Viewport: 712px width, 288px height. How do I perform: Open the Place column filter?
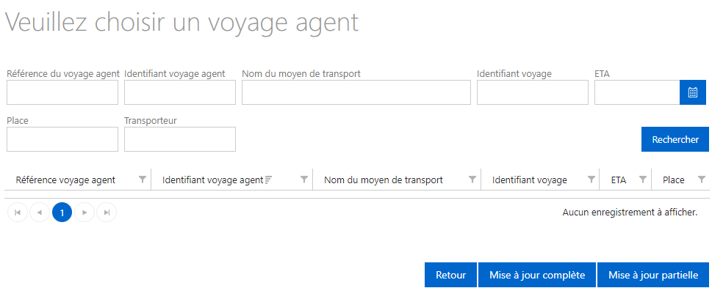point(702,180)
